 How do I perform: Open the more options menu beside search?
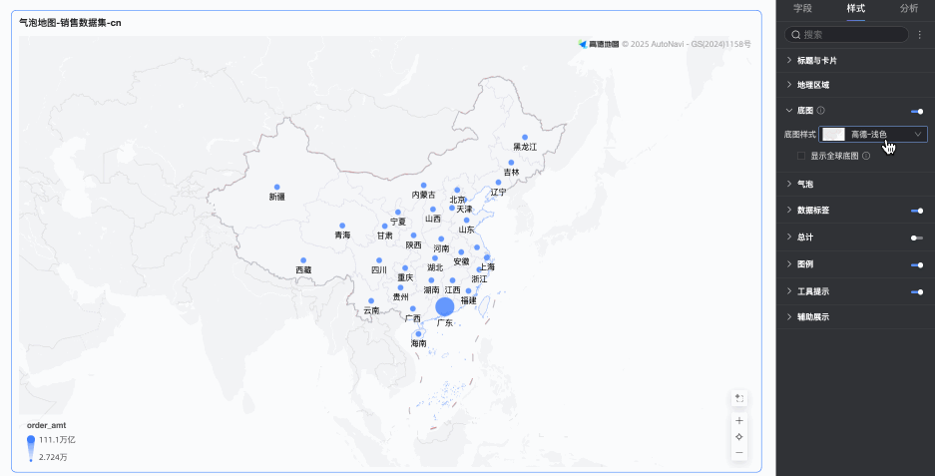point(919,35)
